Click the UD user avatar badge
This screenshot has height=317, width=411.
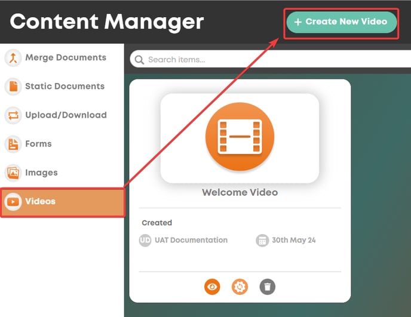(145, 240)
